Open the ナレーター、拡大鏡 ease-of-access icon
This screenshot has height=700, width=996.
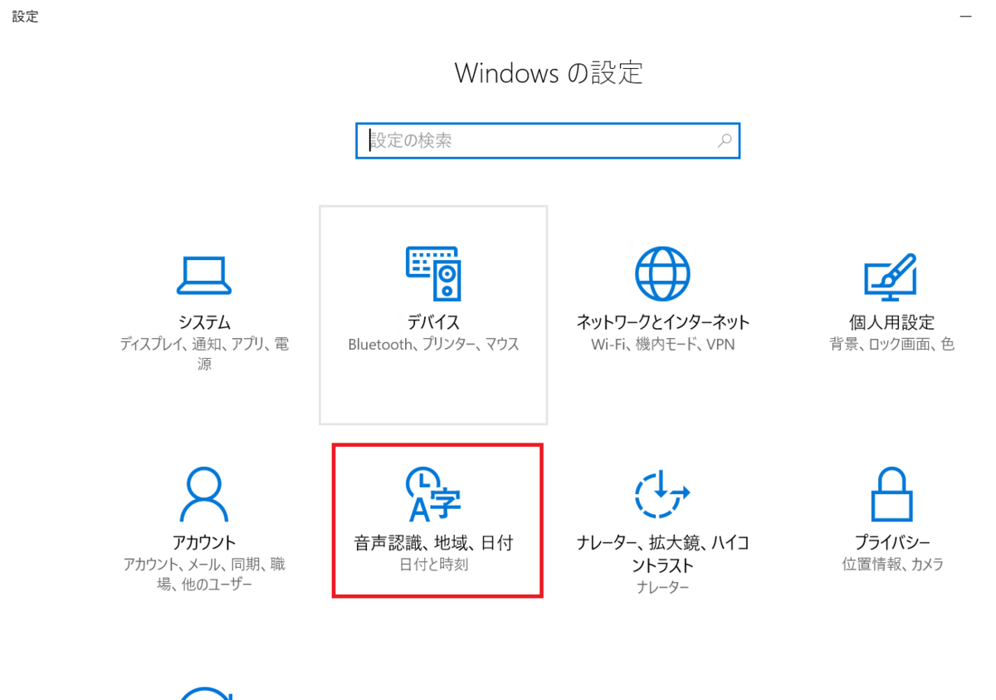pyautogui.click(x=662, y=495)
